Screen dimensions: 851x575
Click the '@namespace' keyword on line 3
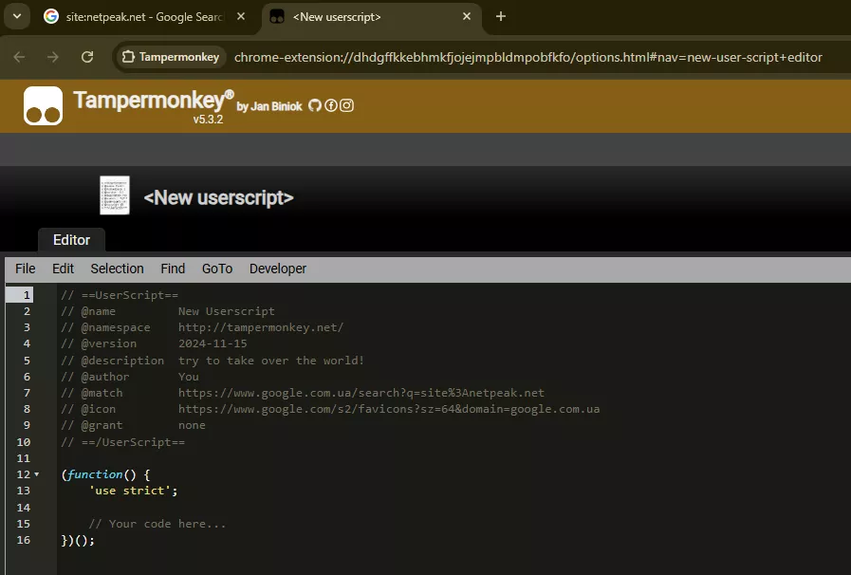point(116,328)
